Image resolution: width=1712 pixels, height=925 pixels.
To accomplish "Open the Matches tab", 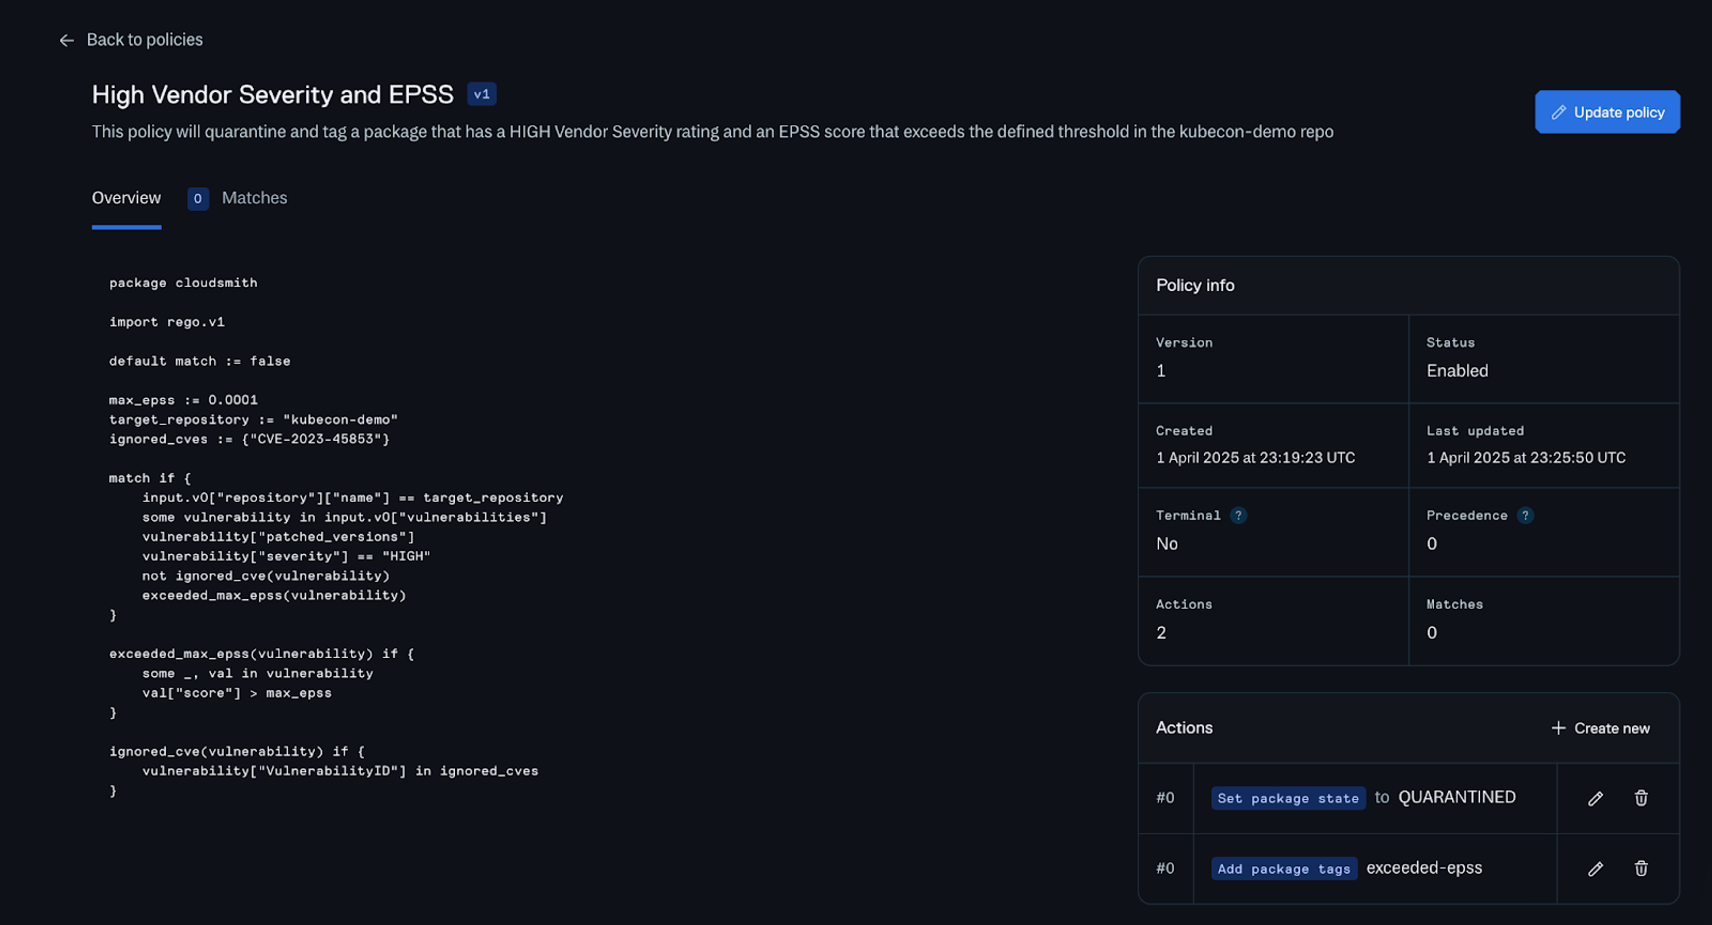I will pyautogui.click(x=254, y=198).
